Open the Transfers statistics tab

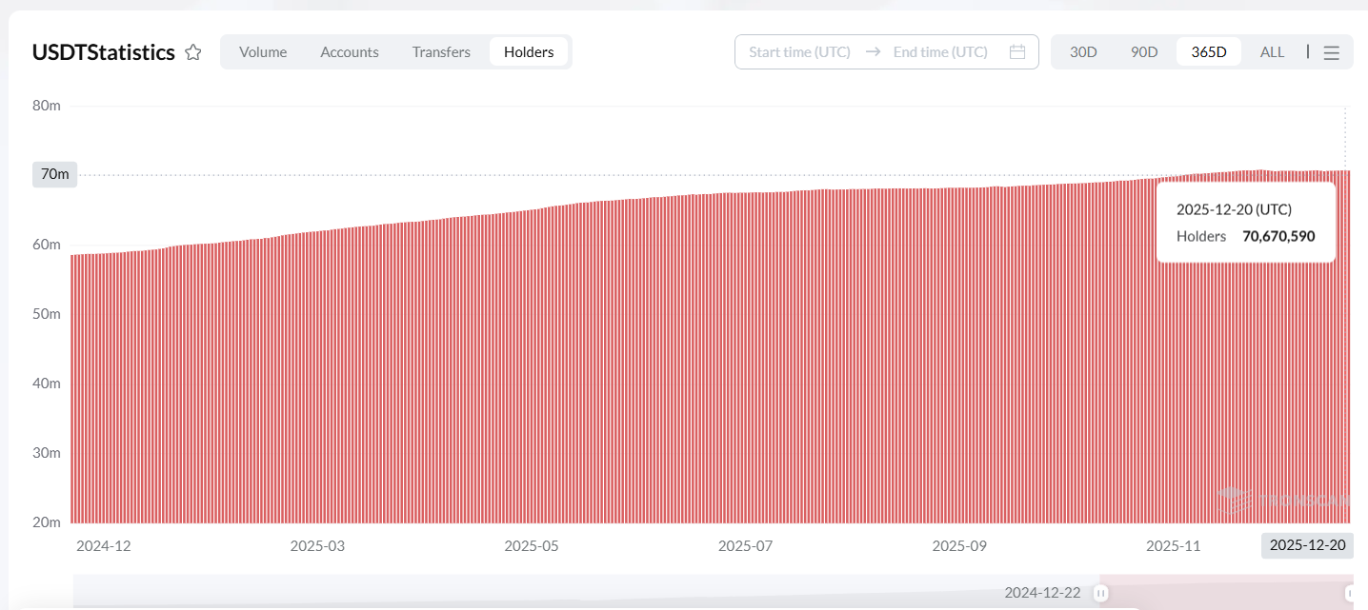click(441, 52)
